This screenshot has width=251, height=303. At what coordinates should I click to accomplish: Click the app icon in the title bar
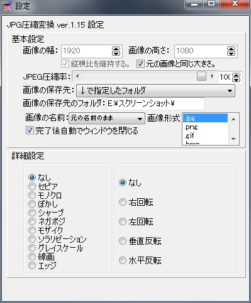tap(7, 6)
